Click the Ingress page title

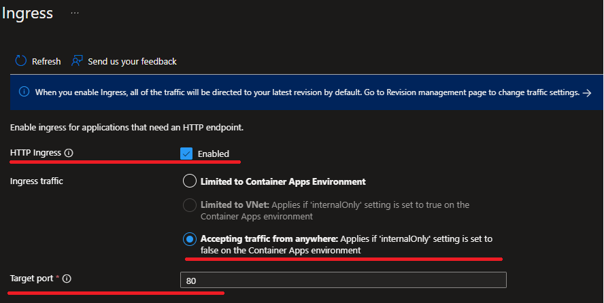tap(28, 14)
